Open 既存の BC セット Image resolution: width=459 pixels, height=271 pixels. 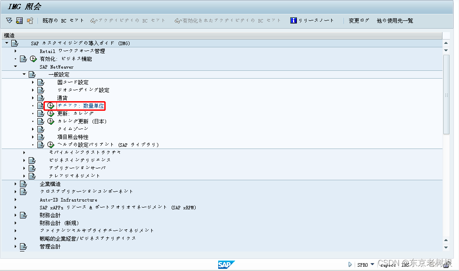click(63, 20)
